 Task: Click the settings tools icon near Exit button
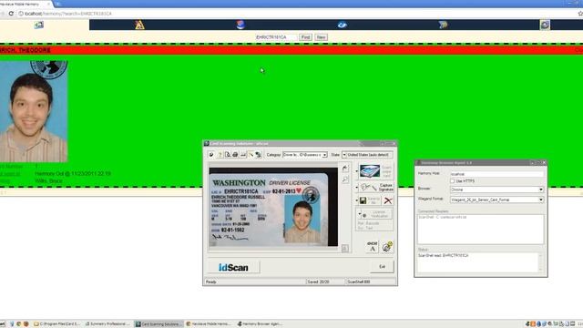coord(387,247)
